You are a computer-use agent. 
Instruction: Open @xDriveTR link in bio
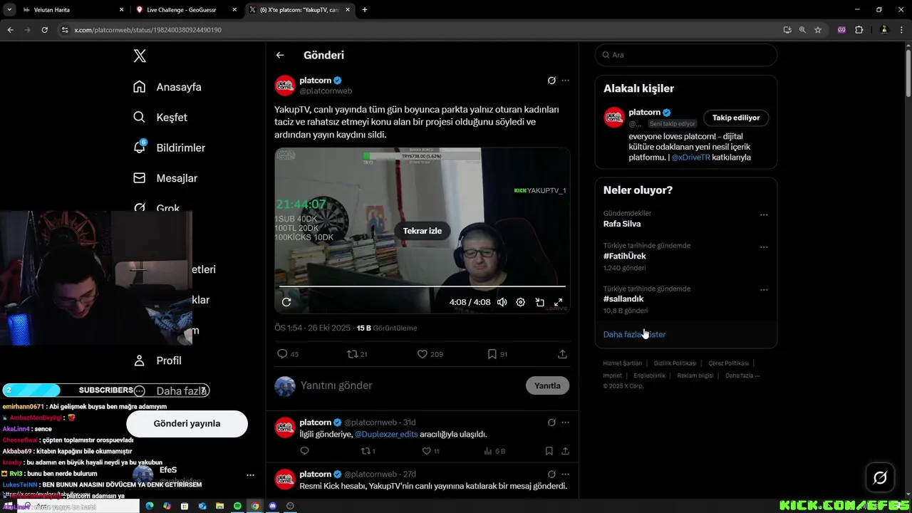[x=690, y=157]
